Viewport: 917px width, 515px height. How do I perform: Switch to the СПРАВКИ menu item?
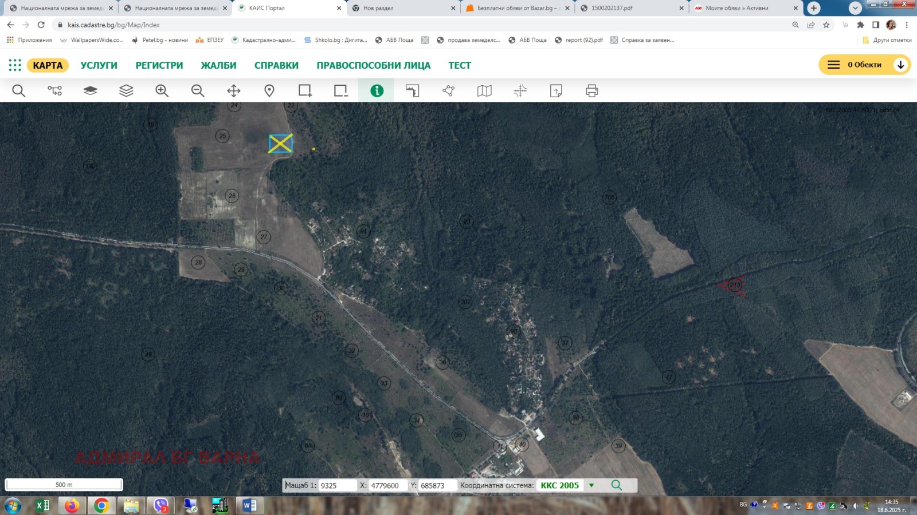point(276,65)
